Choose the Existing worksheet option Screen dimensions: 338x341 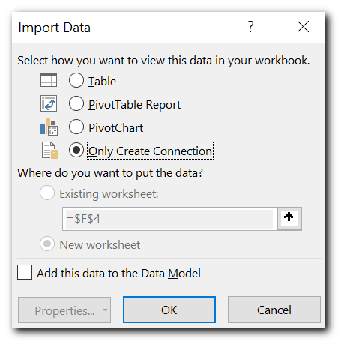(47, 193)
